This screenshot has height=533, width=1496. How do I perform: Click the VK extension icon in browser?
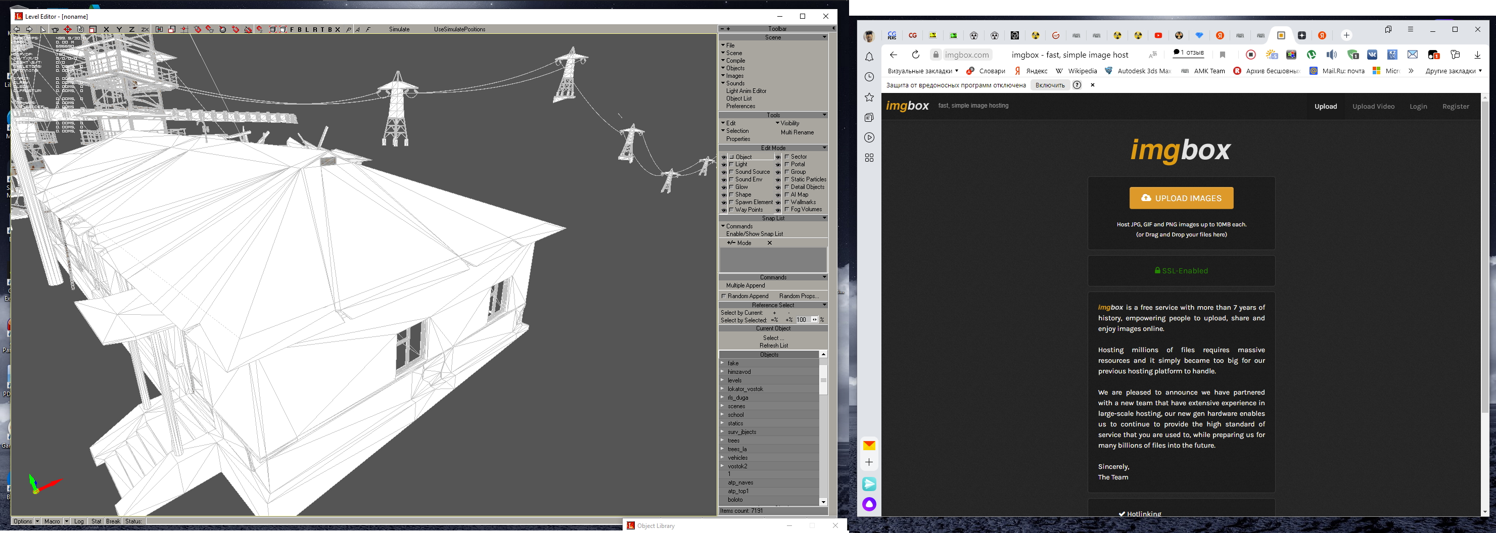[1372, 55]
